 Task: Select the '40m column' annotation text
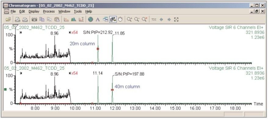pos(127,86)
